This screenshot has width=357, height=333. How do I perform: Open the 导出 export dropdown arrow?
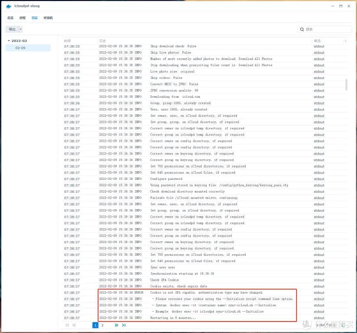point(20,29)
